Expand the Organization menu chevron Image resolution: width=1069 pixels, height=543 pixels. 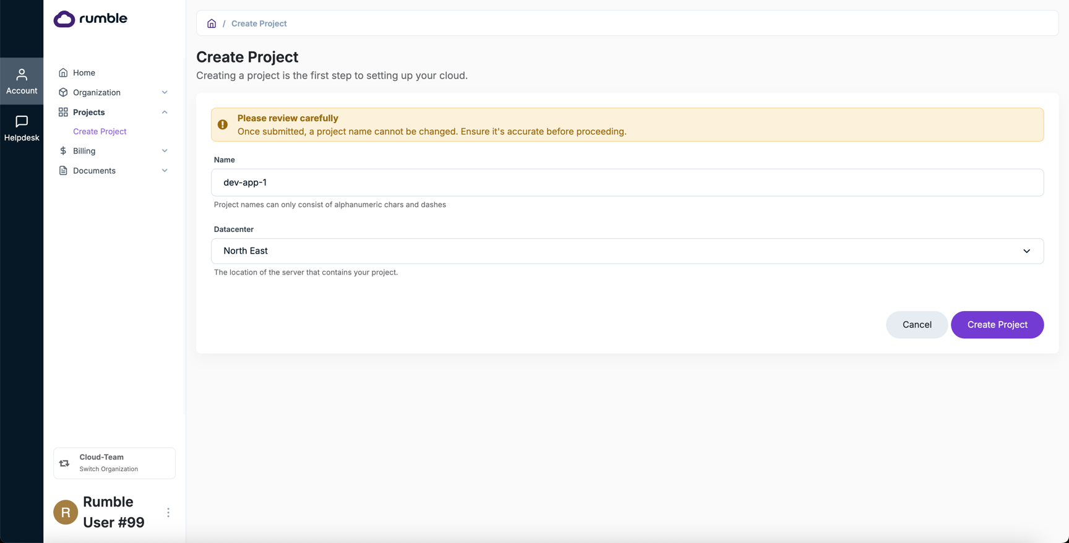[x=165, y=92]
